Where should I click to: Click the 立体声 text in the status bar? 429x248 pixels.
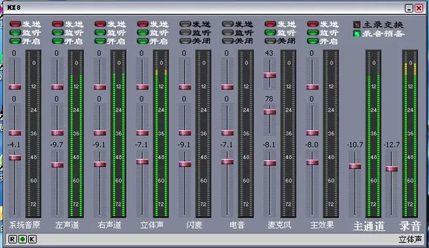click(x=410, y=240)
